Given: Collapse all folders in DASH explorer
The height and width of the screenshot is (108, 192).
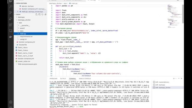Looking at the screenshot, I should pyautogui.click(x=45, y=14).
